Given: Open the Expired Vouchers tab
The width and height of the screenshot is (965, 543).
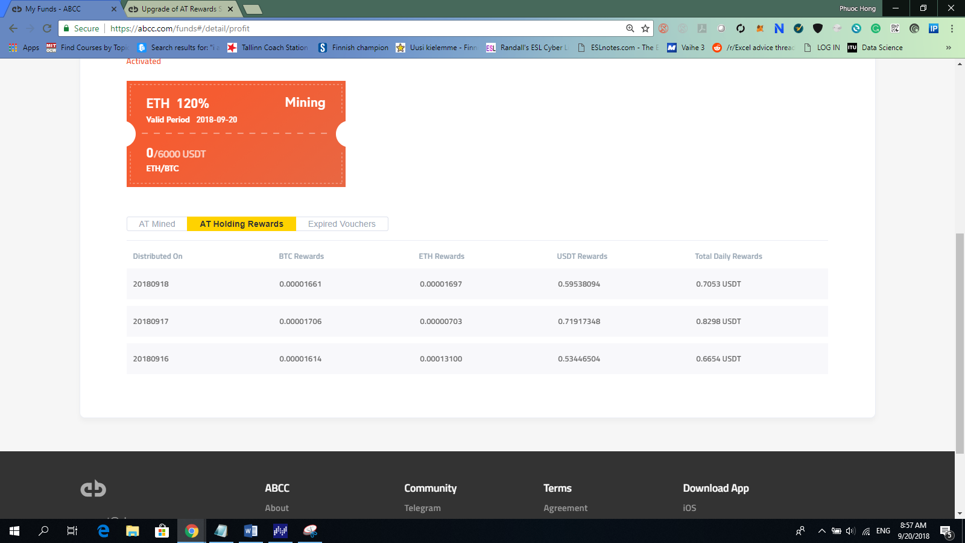Looking at the screenshot, I should (342, 224).
